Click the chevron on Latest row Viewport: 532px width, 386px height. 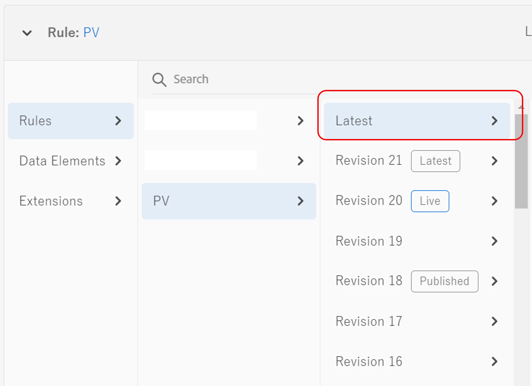point(494,121)
